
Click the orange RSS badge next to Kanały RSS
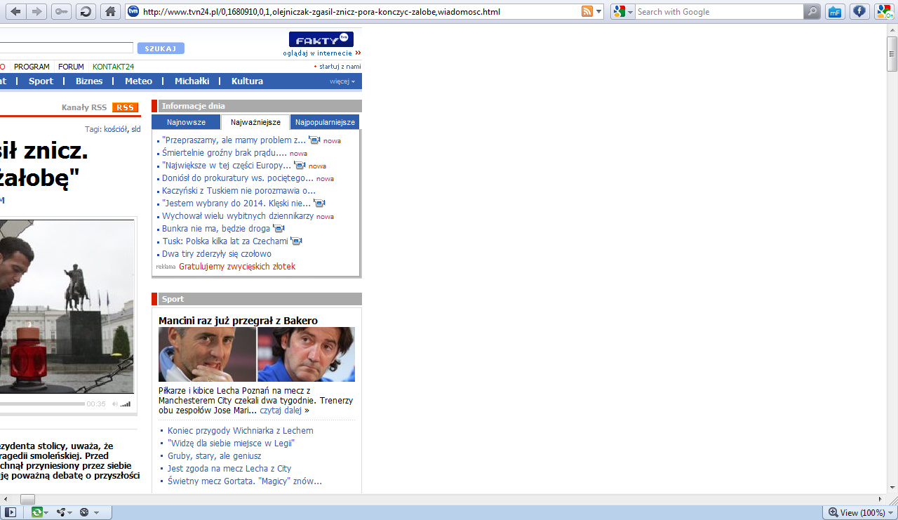[x=126, y=107]
